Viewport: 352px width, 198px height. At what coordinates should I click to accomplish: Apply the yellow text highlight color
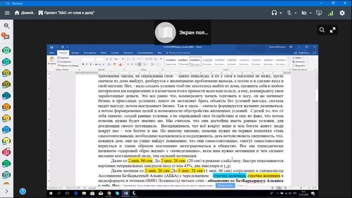pos(114,65)
